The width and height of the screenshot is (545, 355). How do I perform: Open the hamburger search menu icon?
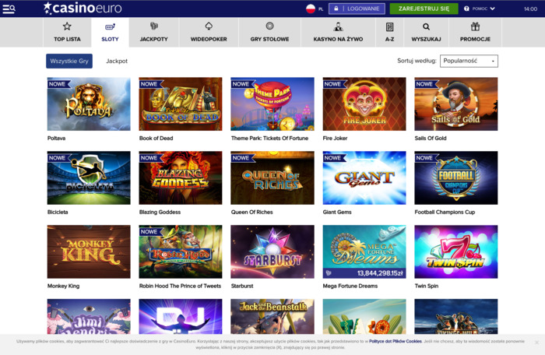[x=9, y=9]
